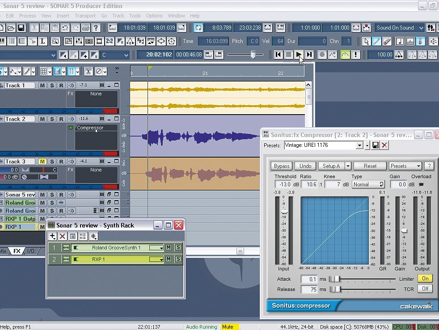The image size is (439, 330).
Task: Click the compressor Bypass button
Action: (x=282, y=166)
